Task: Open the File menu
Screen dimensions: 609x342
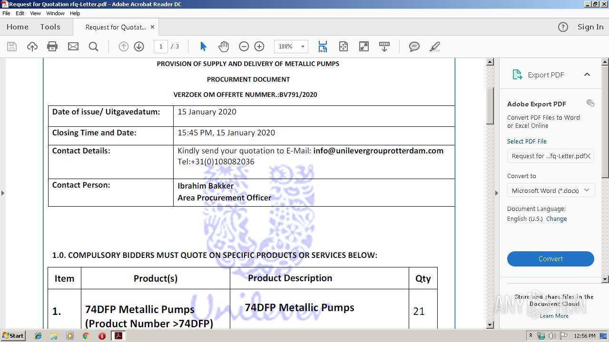Action: (x=6, y=13)
